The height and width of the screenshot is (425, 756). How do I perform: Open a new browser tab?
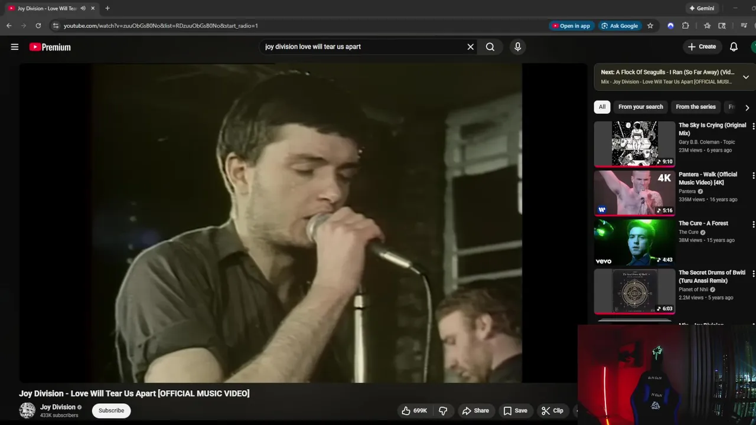coord(107,8)
